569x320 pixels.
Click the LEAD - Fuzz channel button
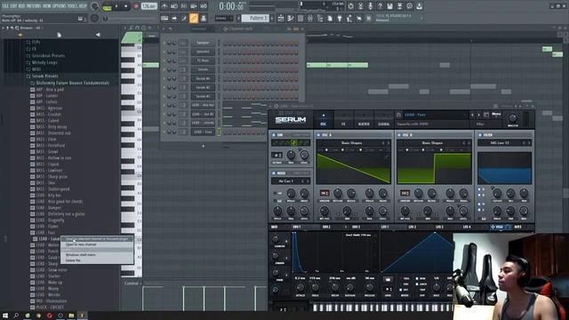(203, 132)
